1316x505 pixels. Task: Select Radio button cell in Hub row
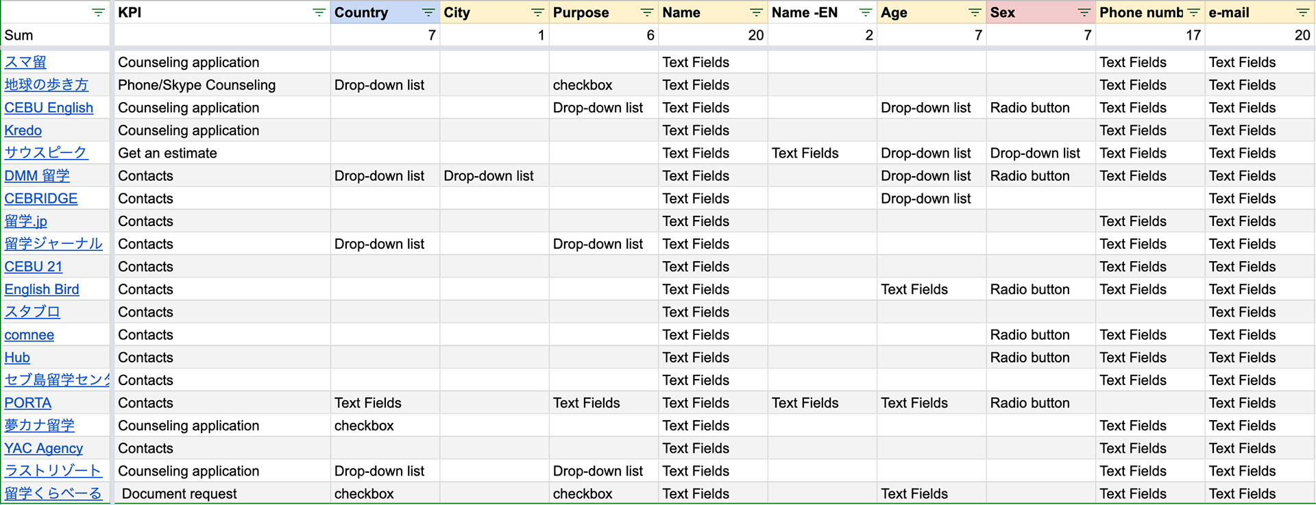click(x=1040, y=357)
